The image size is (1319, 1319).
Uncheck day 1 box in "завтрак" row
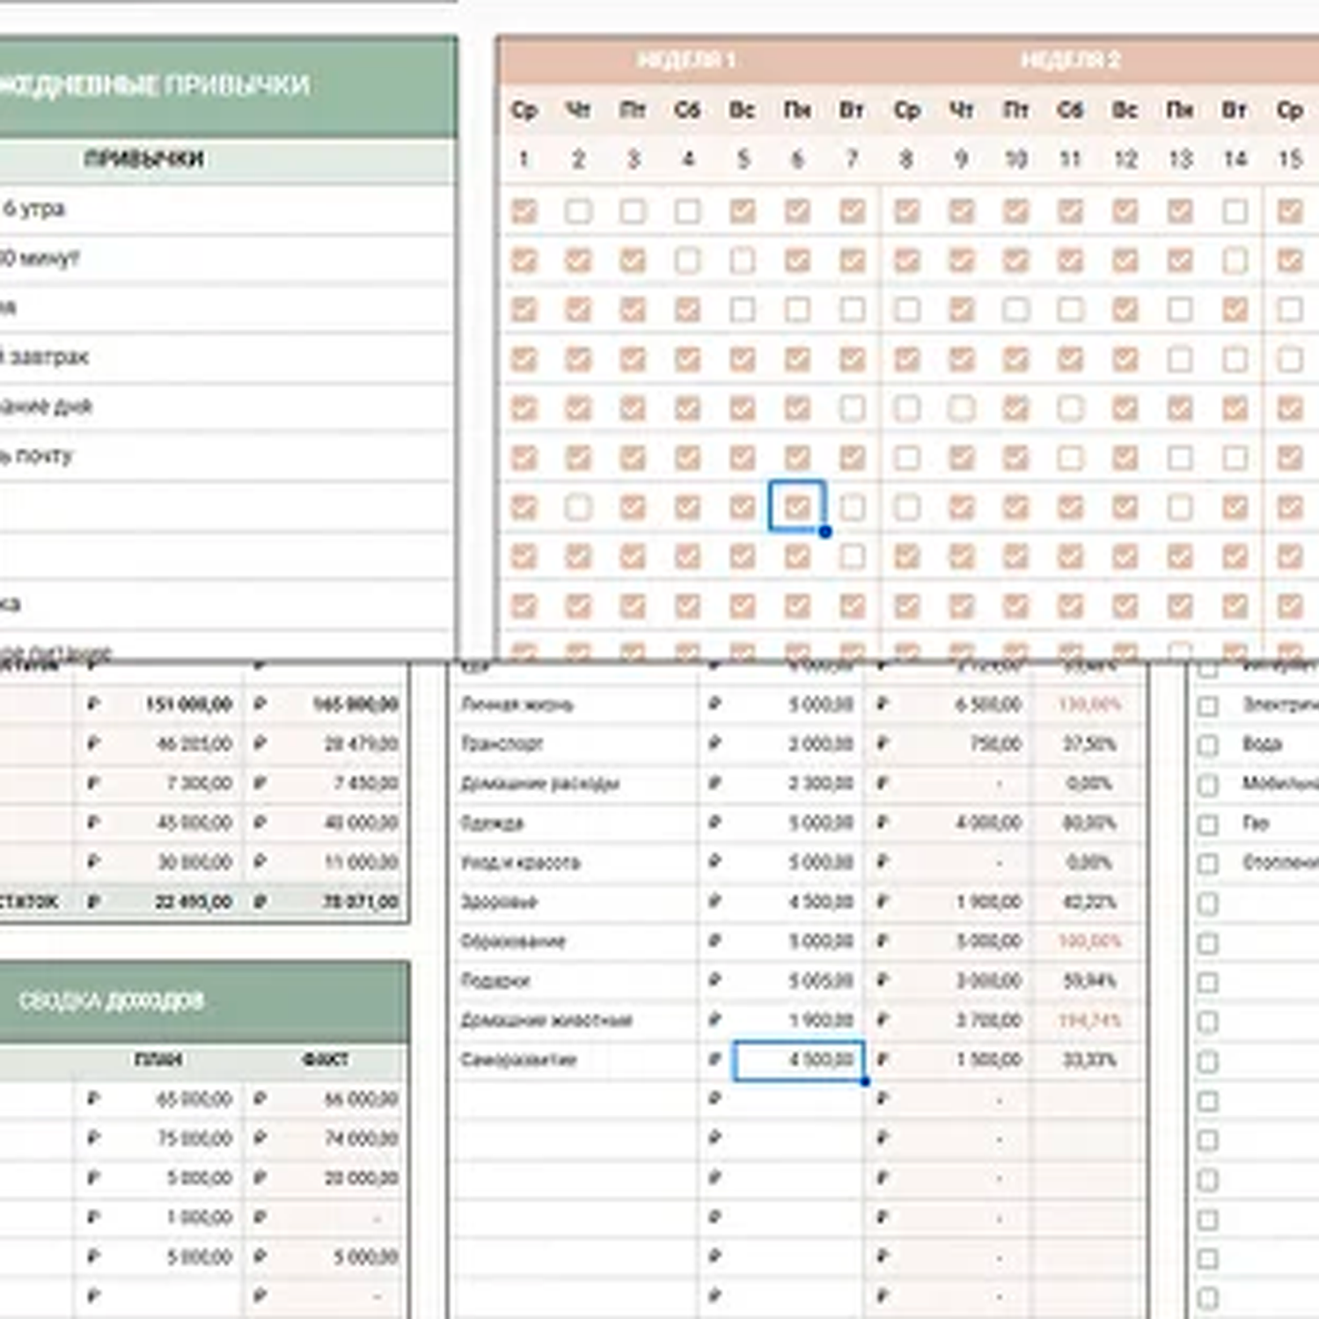tap(524, 359)
